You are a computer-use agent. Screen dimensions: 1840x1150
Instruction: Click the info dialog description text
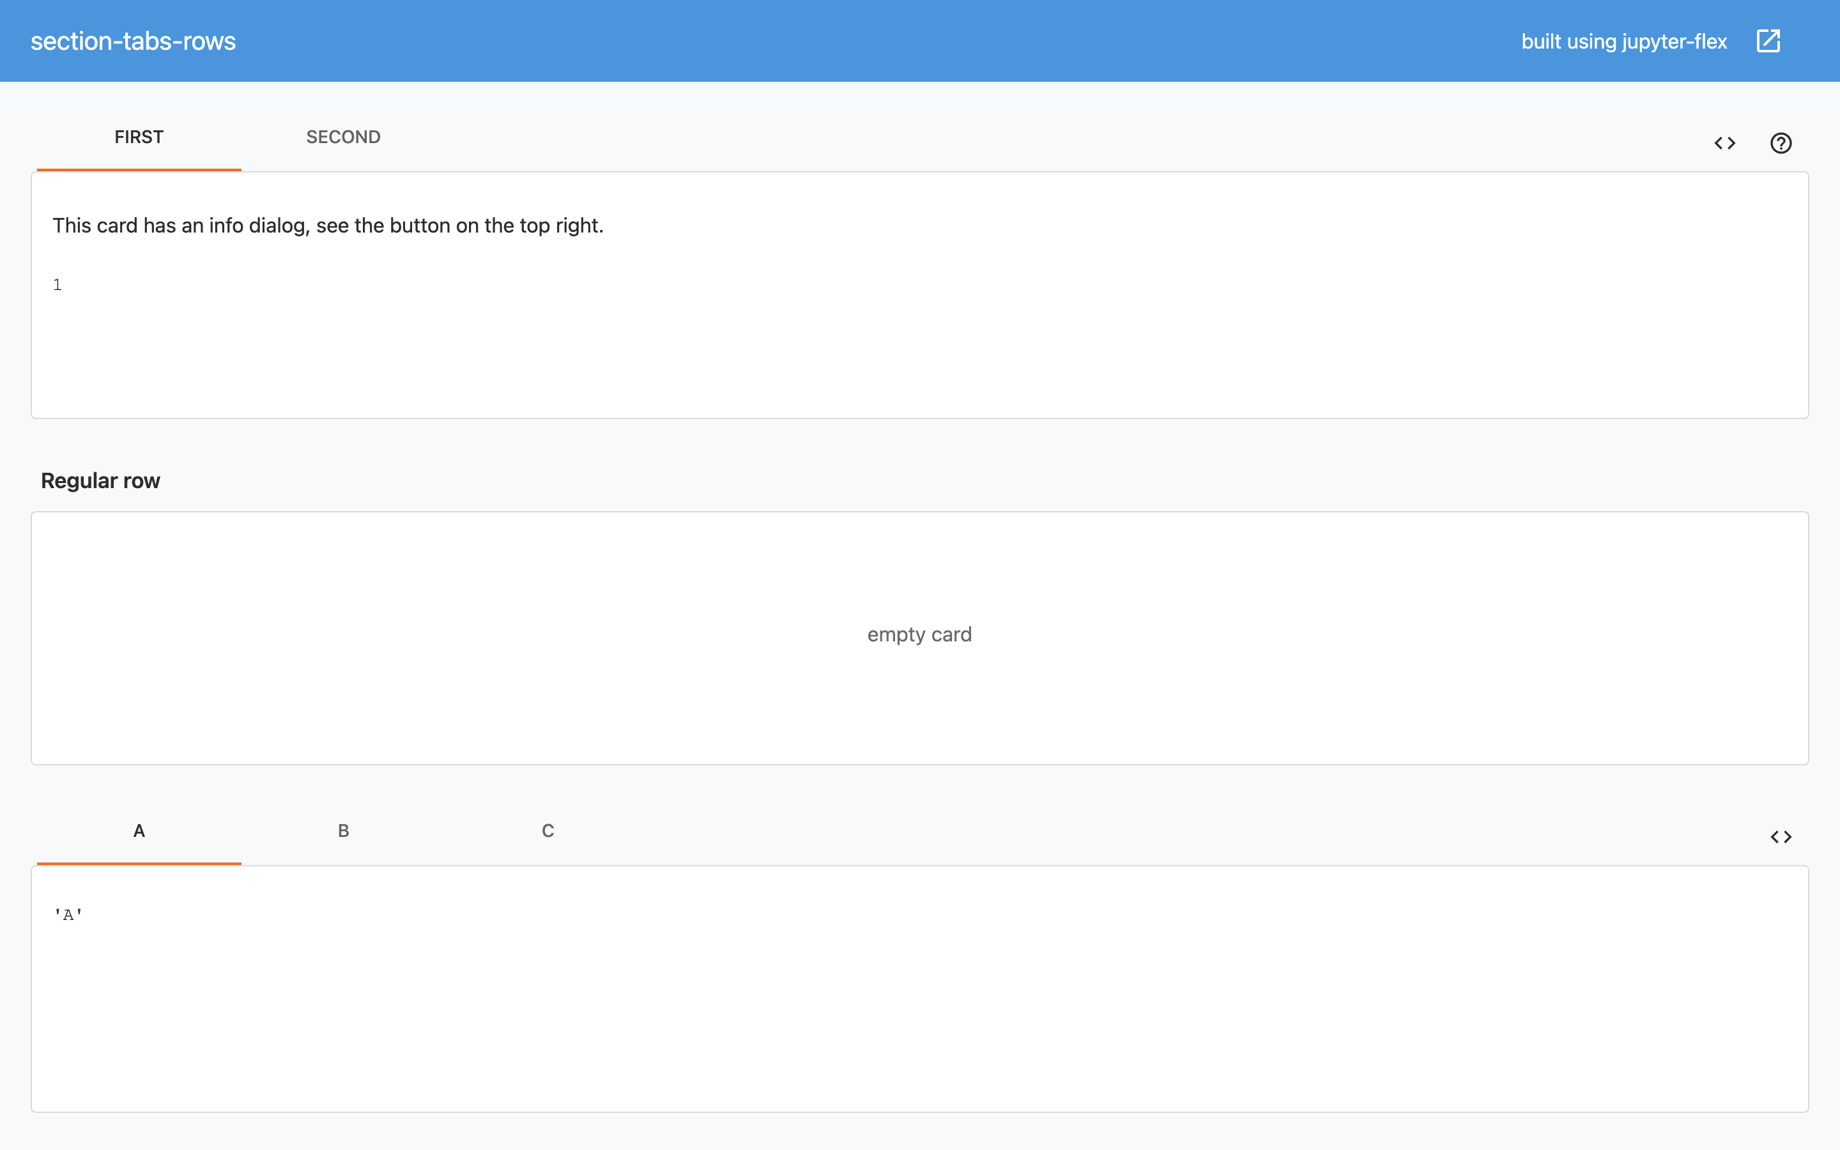328,226
